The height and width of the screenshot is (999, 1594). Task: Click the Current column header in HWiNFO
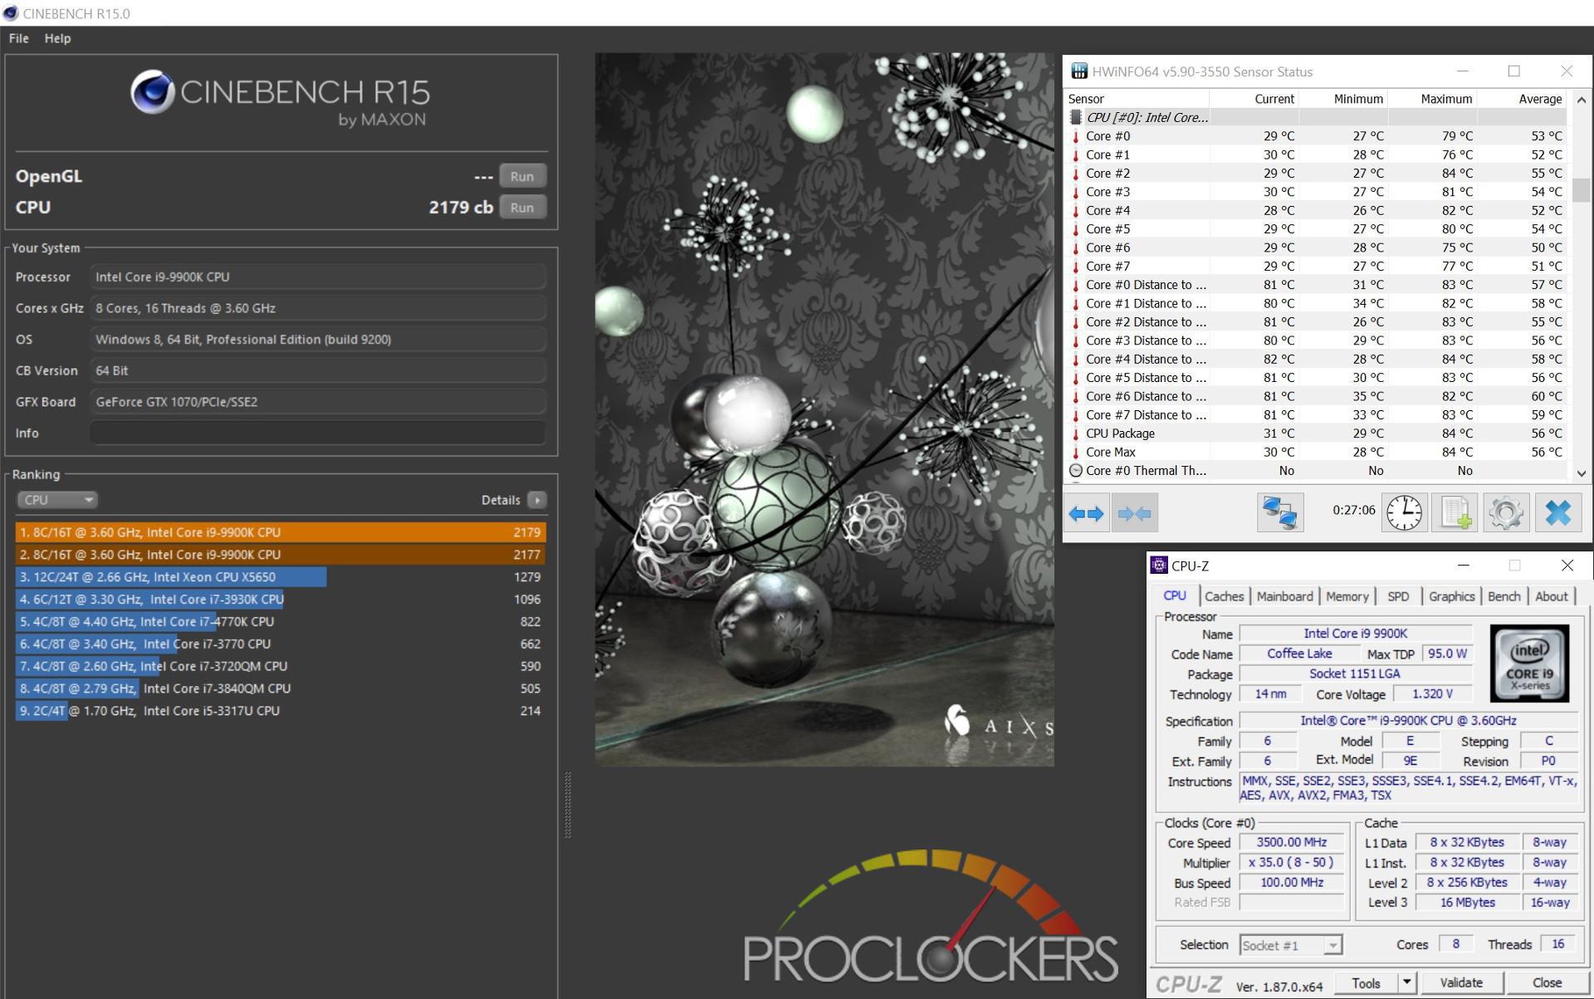1255,99
